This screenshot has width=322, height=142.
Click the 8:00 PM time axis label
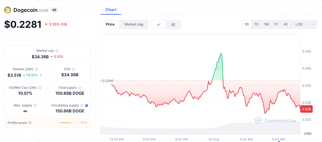[x=181, y=140]
